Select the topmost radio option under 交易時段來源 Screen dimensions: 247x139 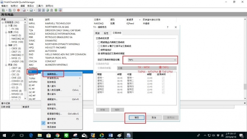[99, 42]
